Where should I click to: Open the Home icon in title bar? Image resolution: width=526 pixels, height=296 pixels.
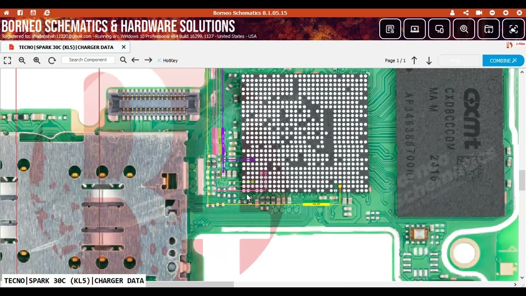6,13
